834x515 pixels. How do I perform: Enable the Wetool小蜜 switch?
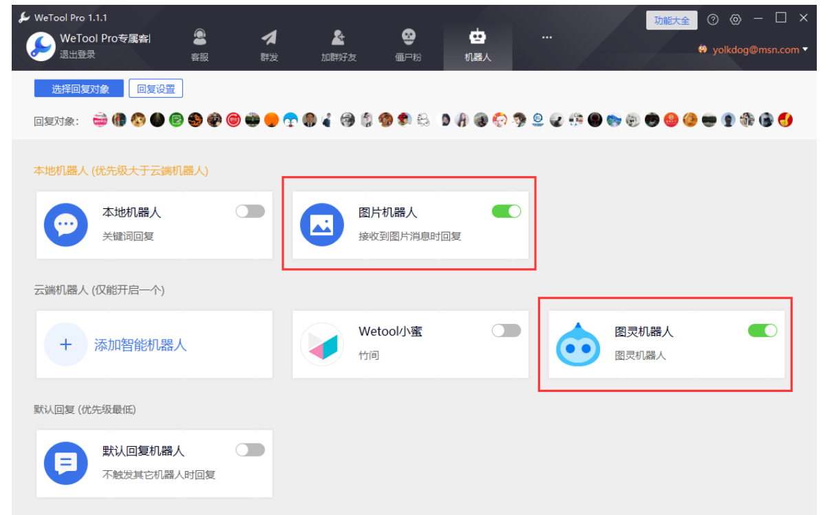pyautogui.click(x=506, y=331)
